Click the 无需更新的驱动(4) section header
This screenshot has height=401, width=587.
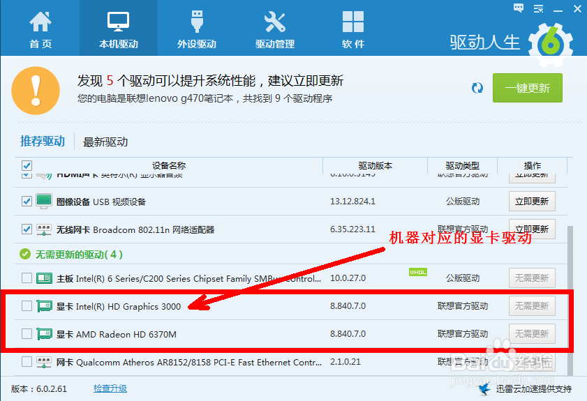click(79, 255)
